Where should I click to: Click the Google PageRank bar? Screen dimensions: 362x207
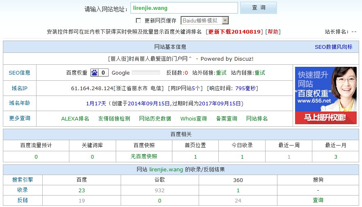tap(146, 73)
